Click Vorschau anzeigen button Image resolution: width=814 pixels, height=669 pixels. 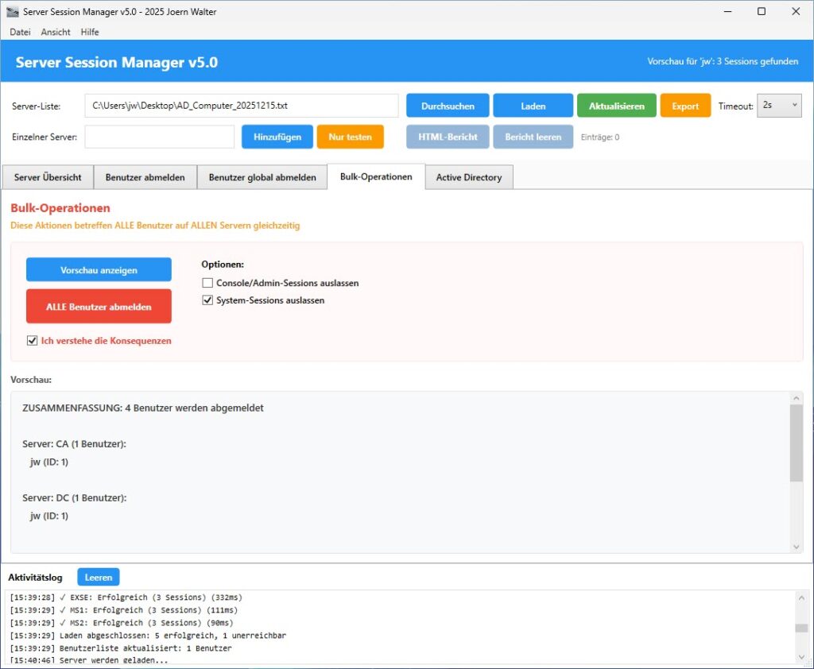coord(99,270)
